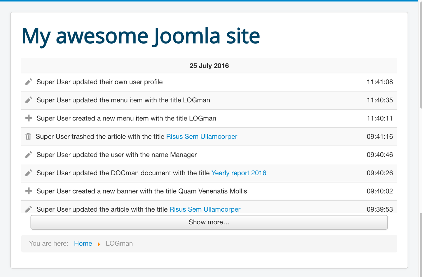
Task: Click the page vertical scrollbar thumb
Action: [421, 54]
